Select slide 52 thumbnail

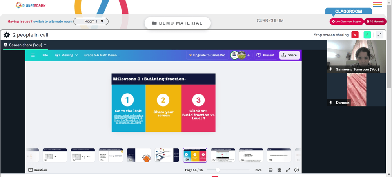point(83,155)
